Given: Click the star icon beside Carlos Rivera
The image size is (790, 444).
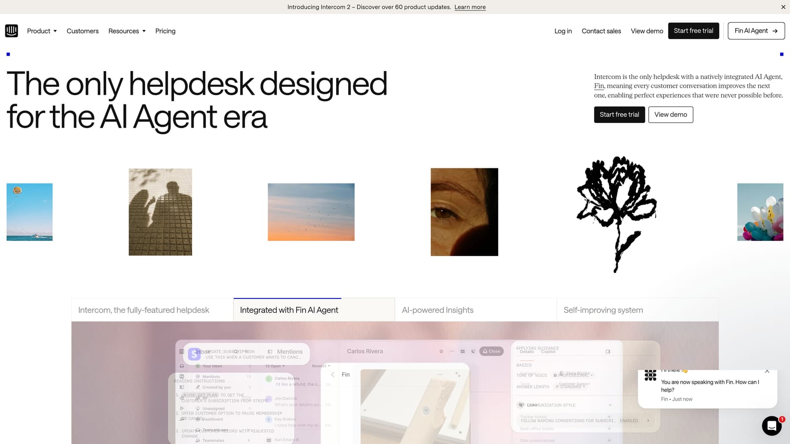Looking at the screenshot, I should click(441, 351).
